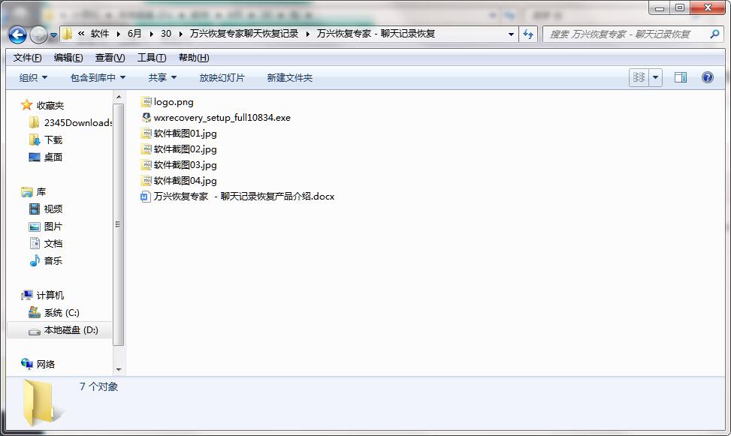Click the 软件截图01.jpg file icon
Screen dimensions: 731x436
pyautogui.click(x=147, y=134)
